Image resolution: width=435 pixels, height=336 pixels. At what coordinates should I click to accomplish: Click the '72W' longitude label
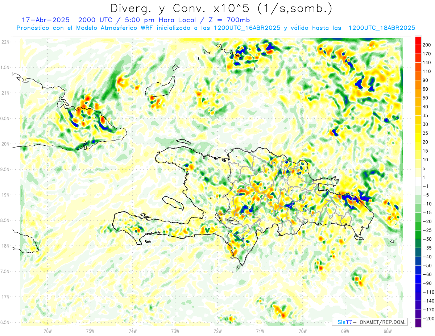[217, 331]
